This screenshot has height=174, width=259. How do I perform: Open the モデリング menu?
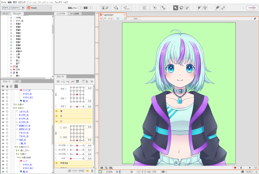(x=22, y=2)
